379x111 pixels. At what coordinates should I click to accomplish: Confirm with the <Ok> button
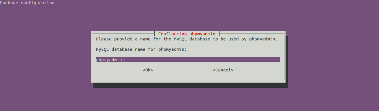[148, 70]
